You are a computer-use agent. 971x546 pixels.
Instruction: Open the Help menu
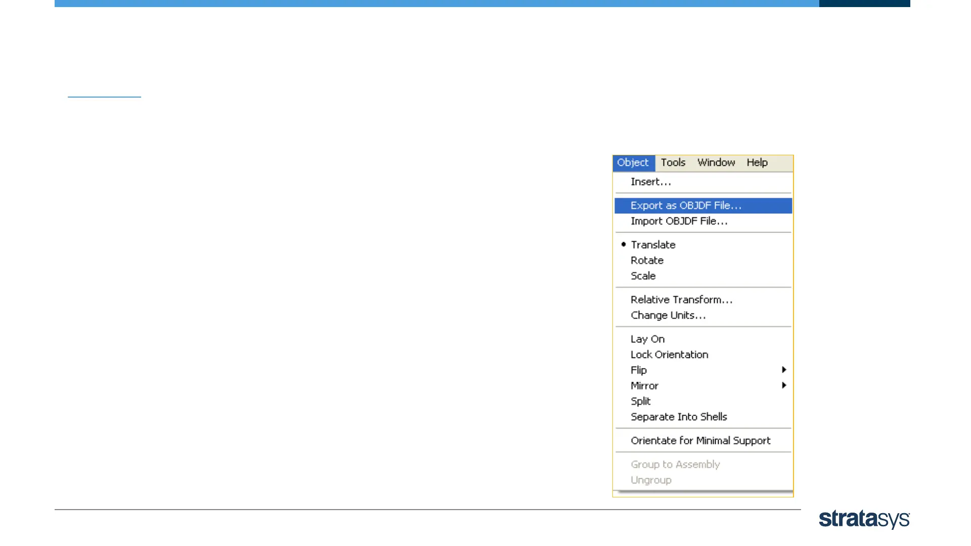click(x=757, y=163)
